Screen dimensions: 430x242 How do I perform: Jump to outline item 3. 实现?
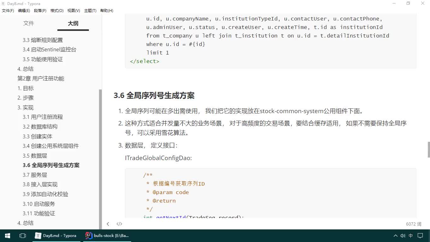pos(25,107)
